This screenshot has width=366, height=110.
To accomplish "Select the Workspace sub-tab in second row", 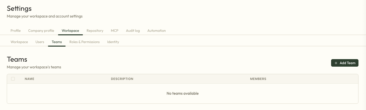I will click(19, 42).
